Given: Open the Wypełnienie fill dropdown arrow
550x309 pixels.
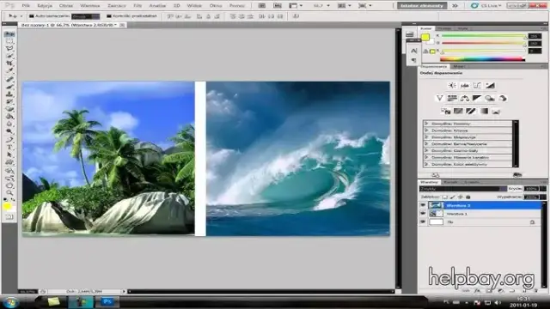Looking at the screenshot, I should coord(543,197).
